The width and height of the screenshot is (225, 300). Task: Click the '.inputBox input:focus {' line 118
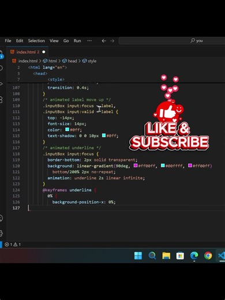70,154
